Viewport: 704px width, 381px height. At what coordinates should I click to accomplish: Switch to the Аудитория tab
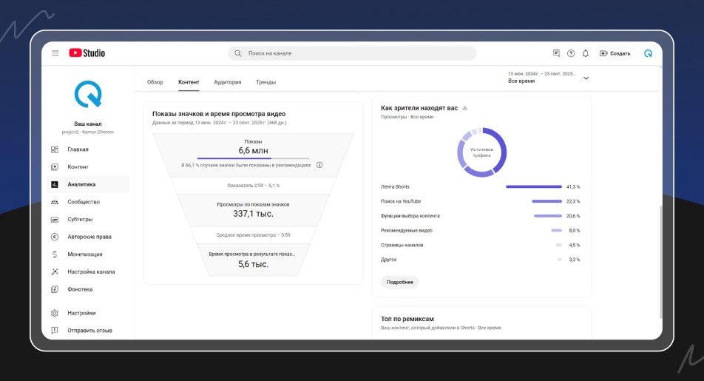[228, 82]
